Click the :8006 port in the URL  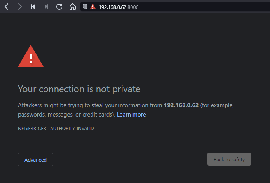tap(133, 7)
